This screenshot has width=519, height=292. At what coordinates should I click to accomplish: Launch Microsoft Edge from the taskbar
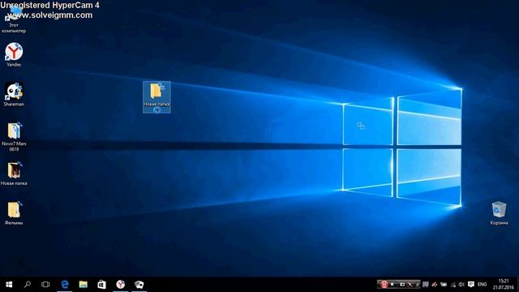[x=65, y=285]
